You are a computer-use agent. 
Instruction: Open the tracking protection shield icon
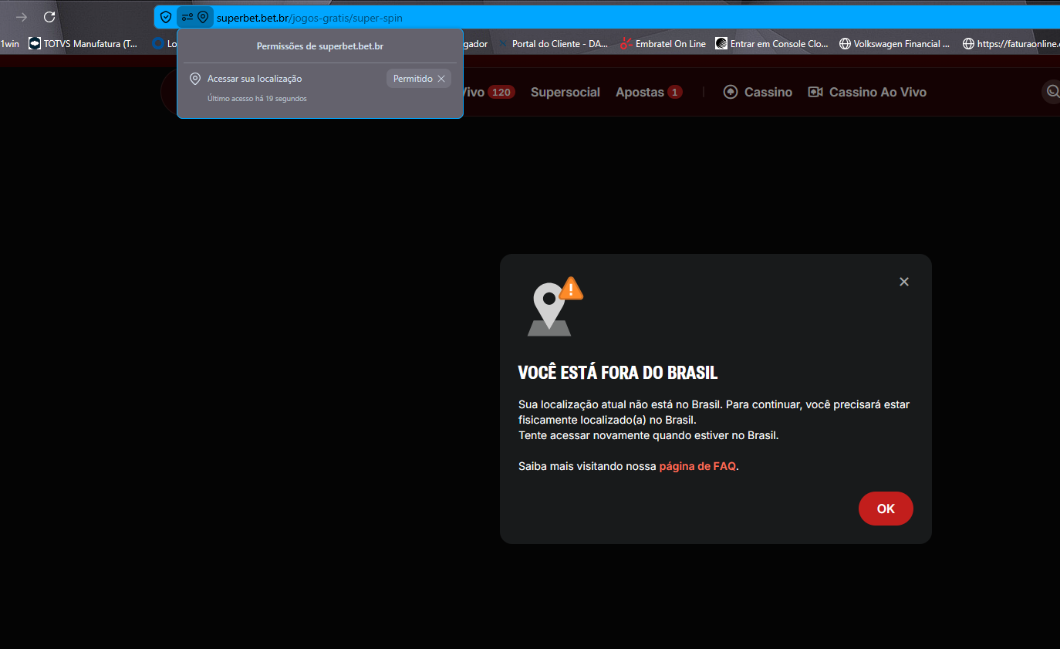click(x=166, y=17)
